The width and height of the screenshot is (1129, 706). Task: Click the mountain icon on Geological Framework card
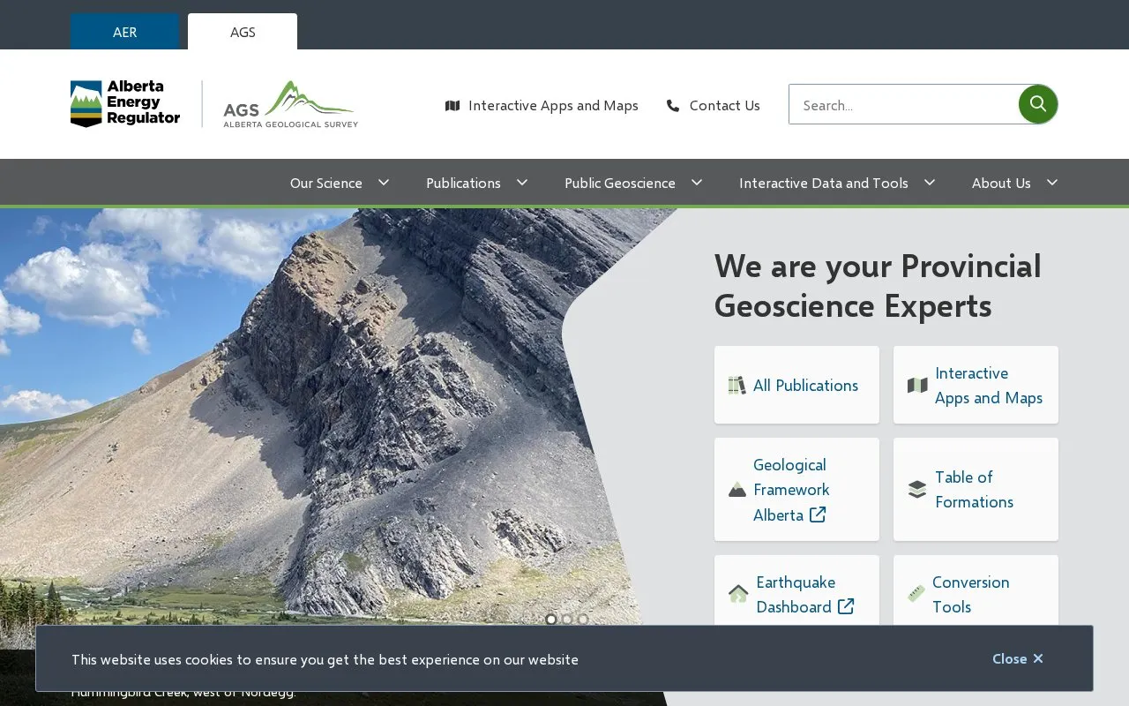click(x=737, y=490)
